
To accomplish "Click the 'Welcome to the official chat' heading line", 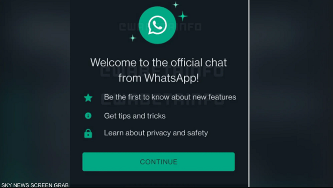I will pos(159,63).
